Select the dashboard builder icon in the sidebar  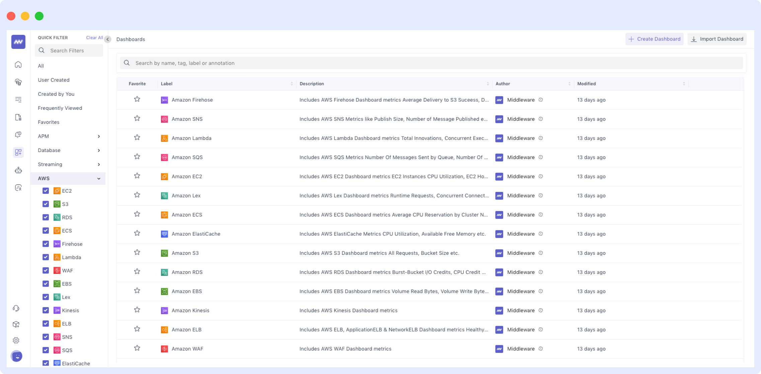[x=18, y=152]
